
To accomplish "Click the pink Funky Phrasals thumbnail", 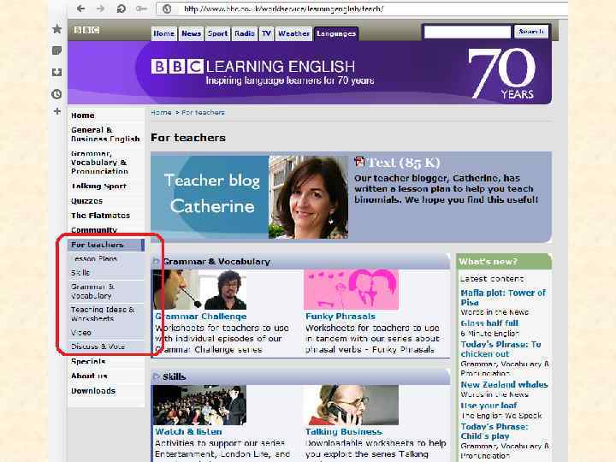I will pos(352,289).
